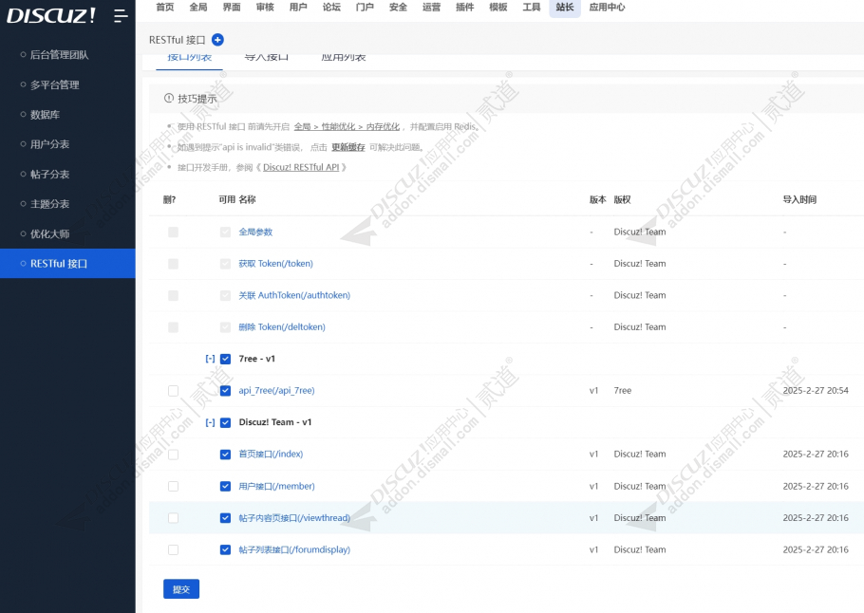Screen dimensions: 864x613
Task: Open 后台管理团队 in the sidebar
Action: tap(59, 54)
